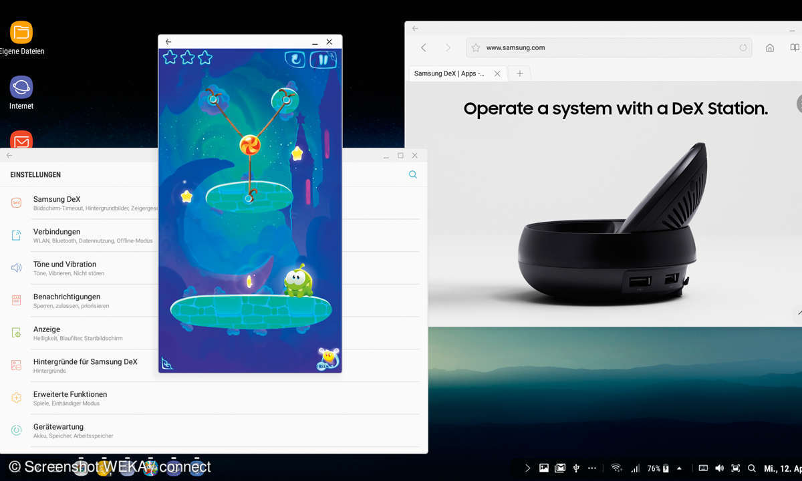802x481 pixels.
Task: Click the left rope anchor pin
Action: [213, 100]
